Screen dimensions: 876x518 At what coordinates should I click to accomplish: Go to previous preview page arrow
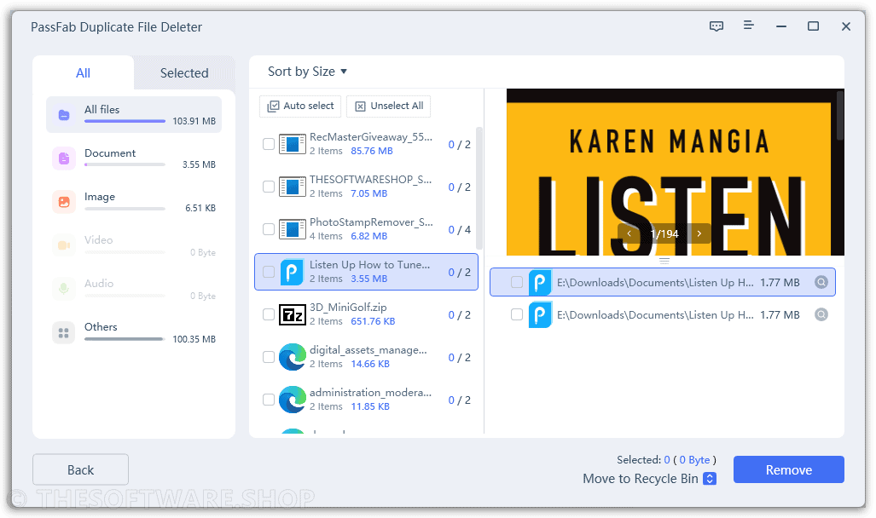[629, 234]
